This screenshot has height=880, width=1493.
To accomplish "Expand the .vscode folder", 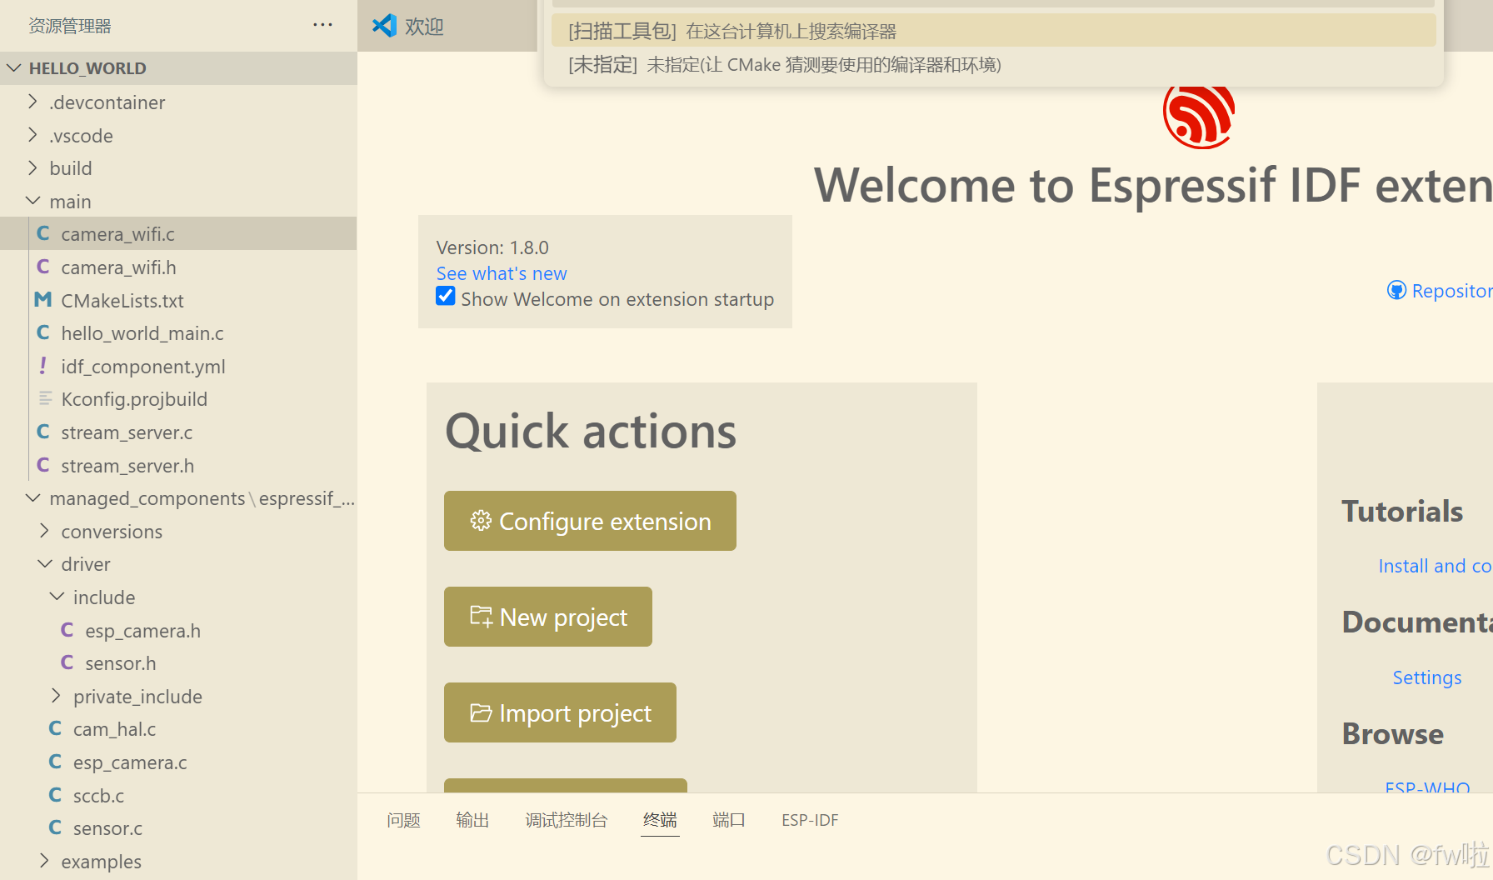I will point(32,135).
